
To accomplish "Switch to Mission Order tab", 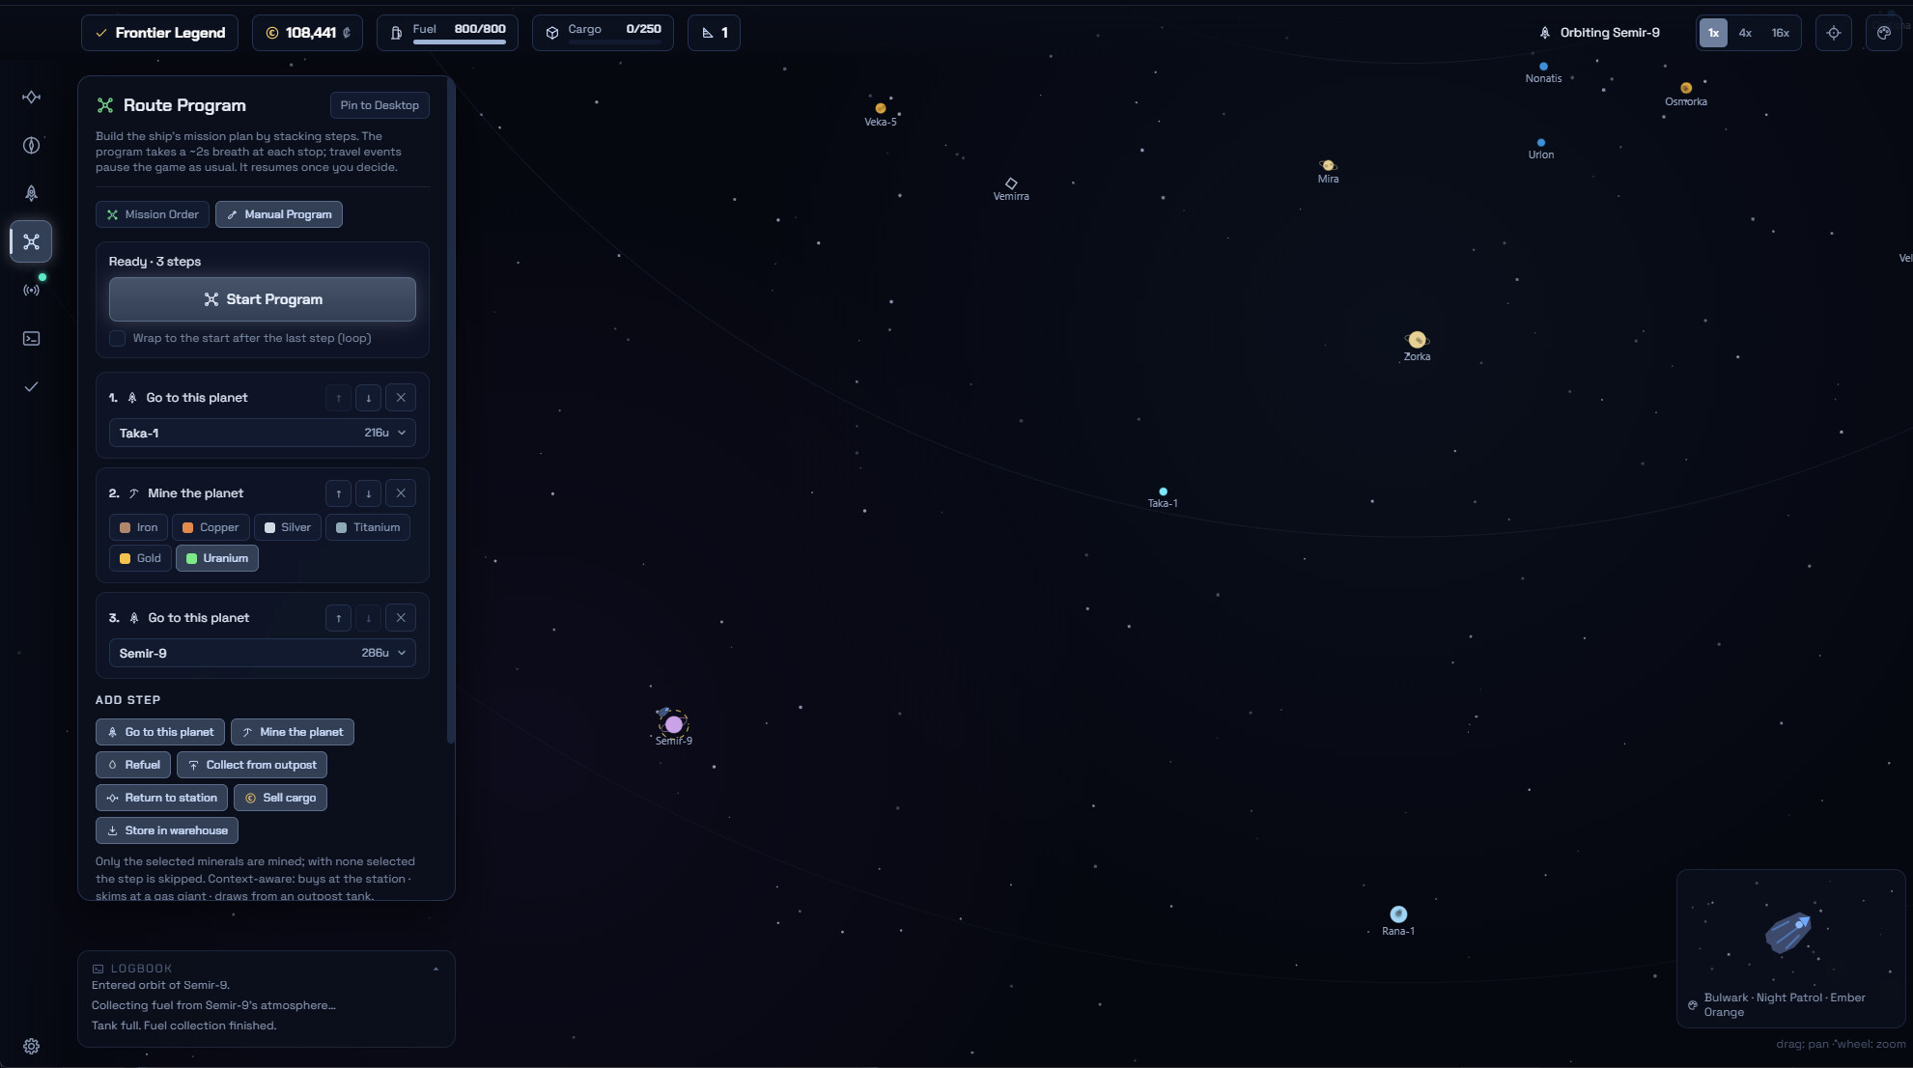I will 153,214.
